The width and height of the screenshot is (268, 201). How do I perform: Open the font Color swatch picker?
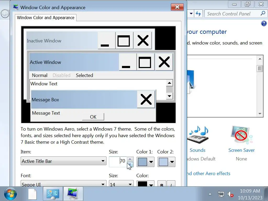(x=146, y=183)
